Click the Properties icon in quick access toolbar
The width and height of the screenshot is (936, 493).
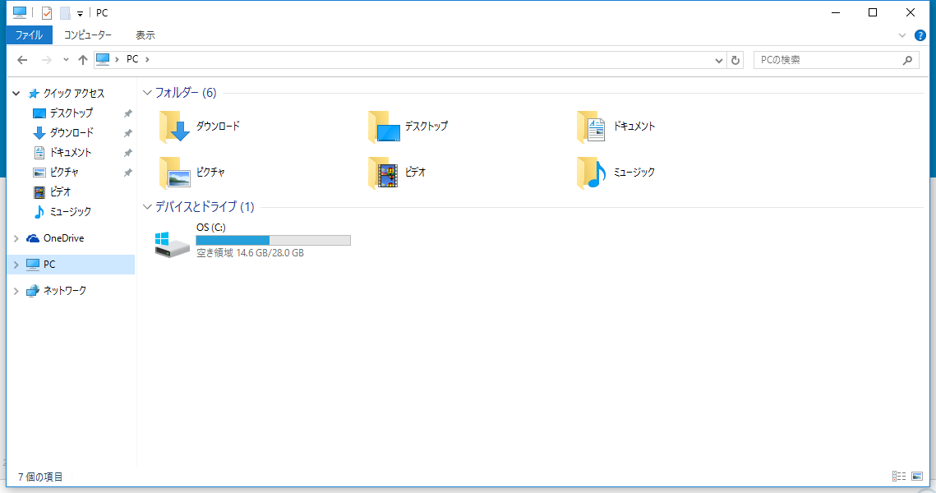[47, 12]
